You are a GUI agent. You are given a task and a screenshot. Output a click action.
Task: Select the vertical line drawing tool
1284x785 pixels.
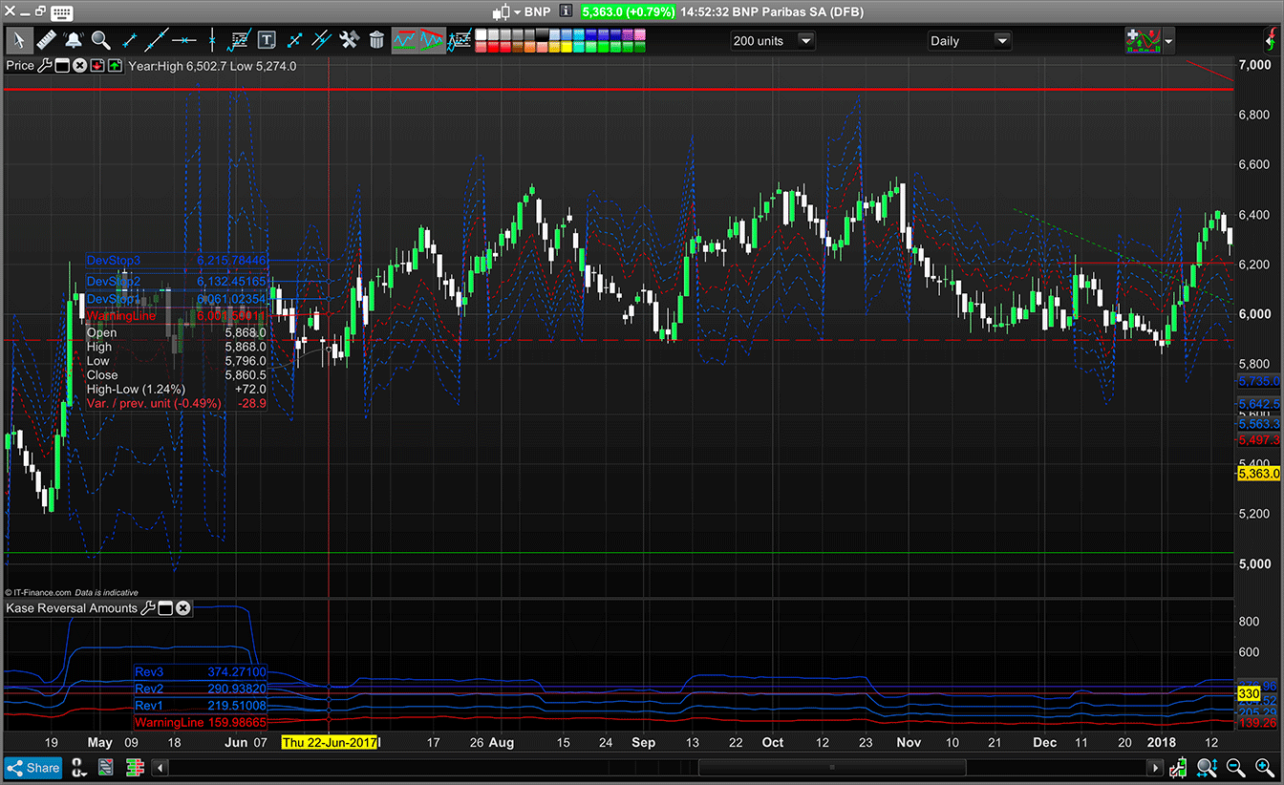point(212,40)
